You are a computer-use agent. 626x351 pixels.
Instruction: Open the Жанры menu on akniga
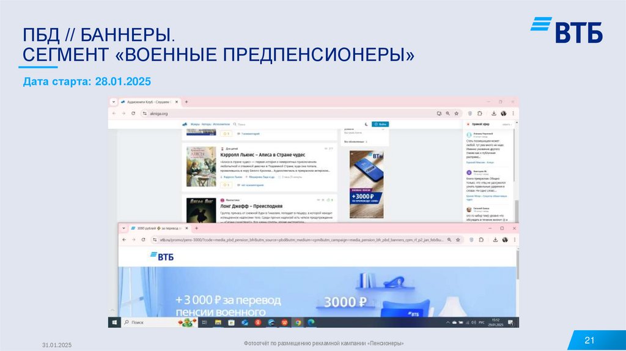(195, 124)
